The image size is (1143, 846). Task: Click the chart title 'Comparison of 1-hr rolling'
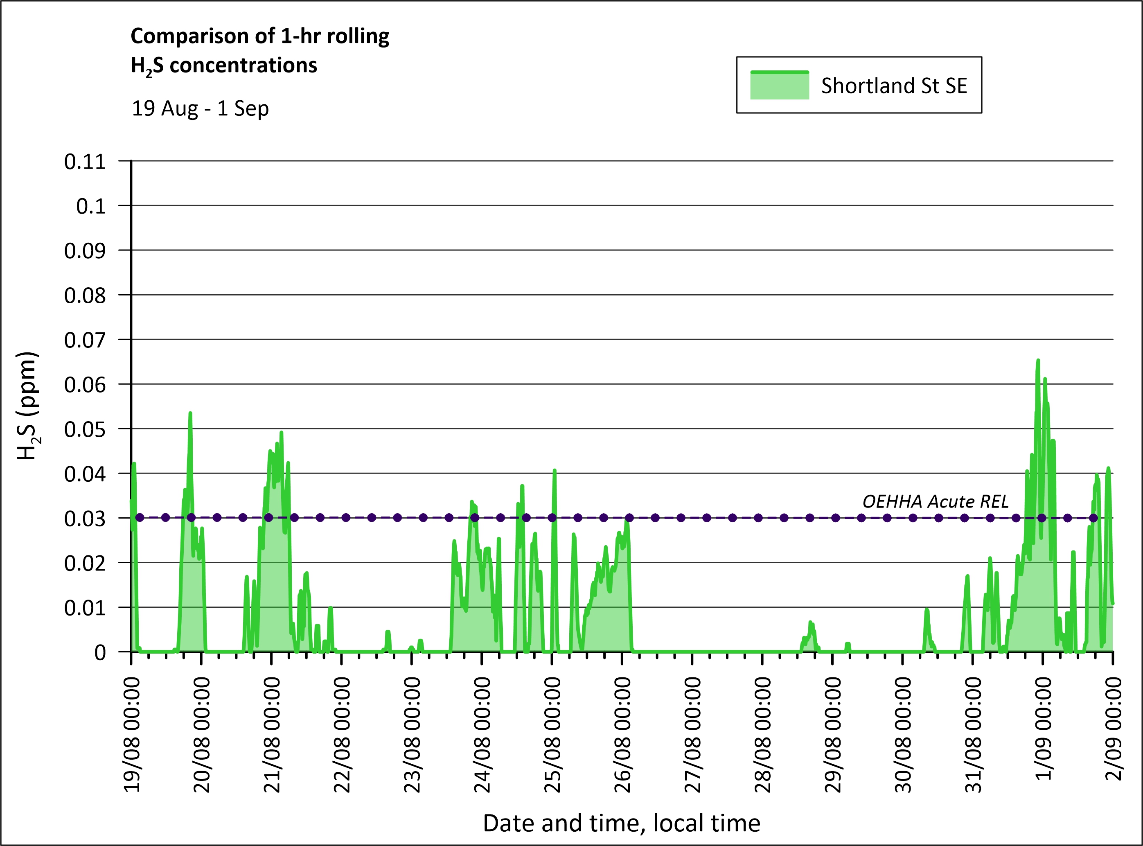(x=259, y=36)
